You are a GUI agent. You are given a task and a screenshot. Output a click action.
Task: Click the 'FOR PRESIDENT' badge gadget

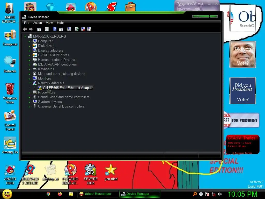241,120
